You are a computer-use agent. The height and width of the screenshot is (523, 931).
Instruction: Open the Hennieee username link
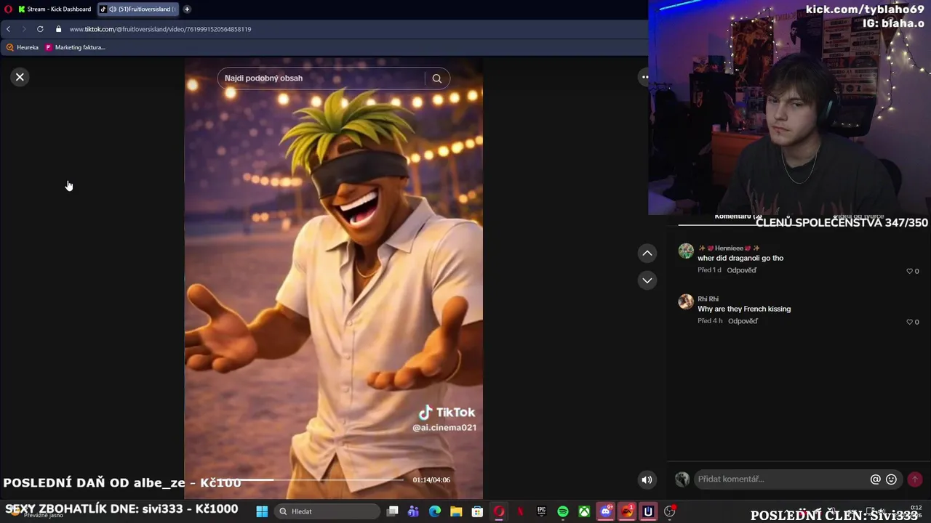(729, 248)
